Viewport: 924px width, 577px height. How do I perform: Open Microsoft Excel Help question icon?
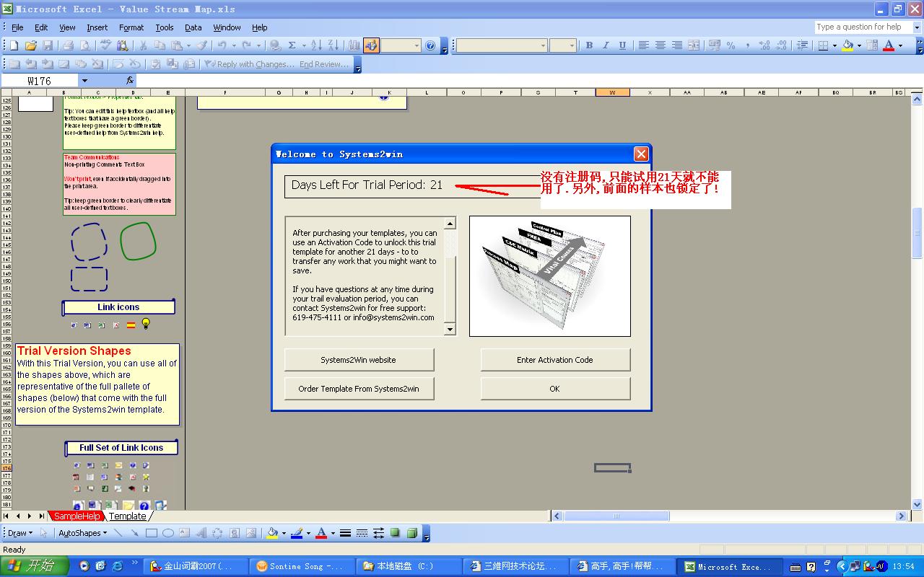(431, 45)
